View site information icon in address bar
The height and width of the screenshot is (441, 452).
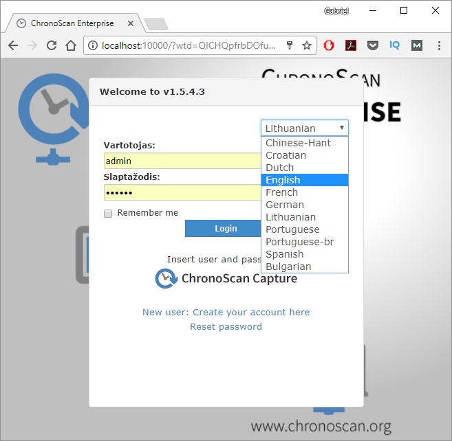coord(93,45)
